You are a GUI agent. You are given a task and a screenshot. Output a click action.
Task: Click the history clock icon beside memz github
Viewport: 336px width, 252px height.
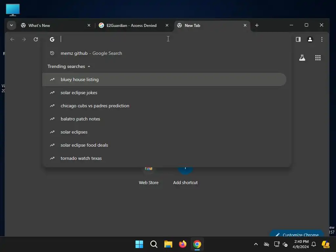(x=52, y=53)
